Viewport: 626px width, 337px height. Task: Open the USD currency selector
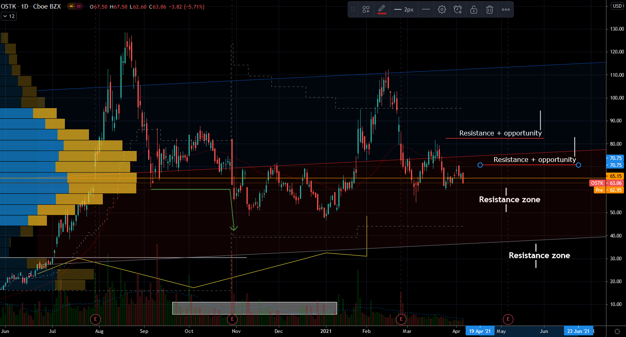click(617, 6)
